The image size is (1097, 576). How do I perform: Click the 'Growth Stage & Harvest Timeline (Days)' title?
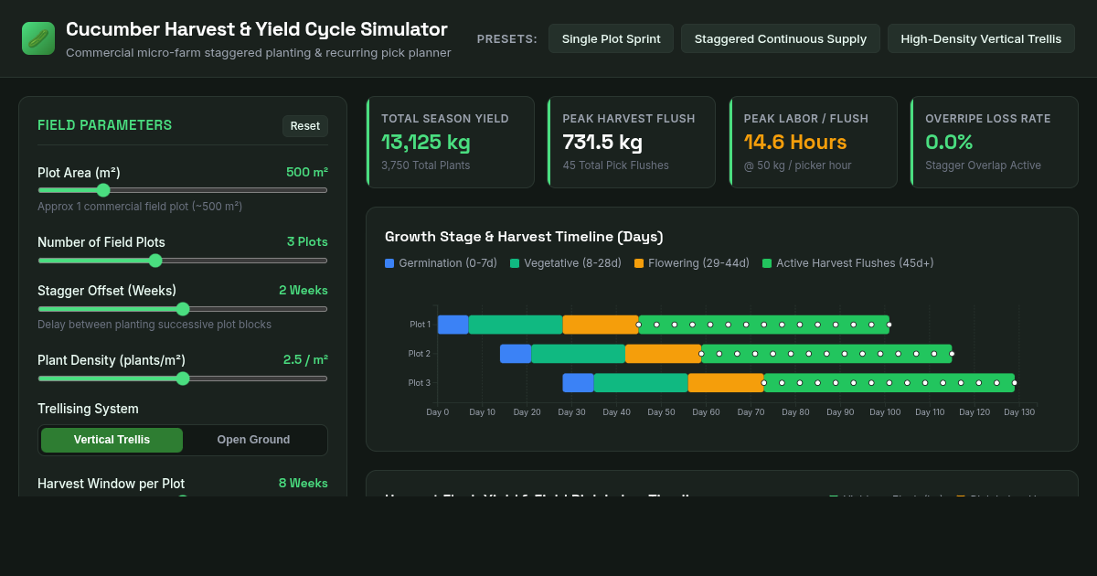pos(524,237)
